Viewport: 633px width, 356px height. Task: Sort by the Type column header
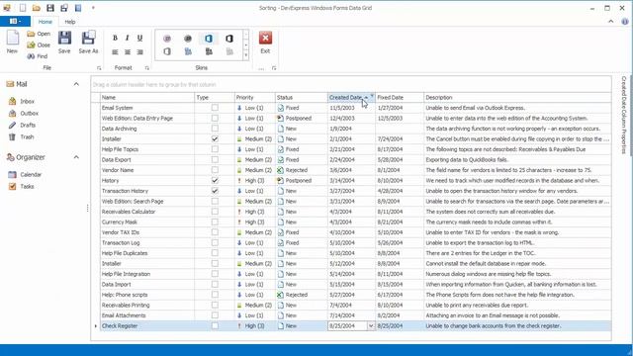coord(215,97)
